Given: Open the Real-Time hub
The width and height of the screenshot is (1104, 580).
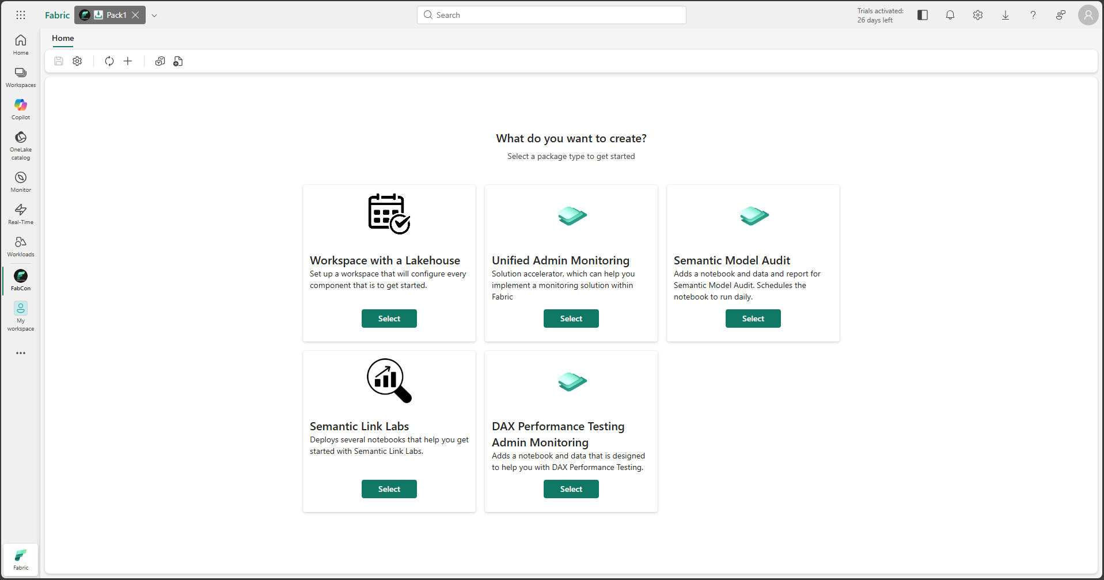Looking at the screenshot, I should pyautogui.click(x=20, y=214).
